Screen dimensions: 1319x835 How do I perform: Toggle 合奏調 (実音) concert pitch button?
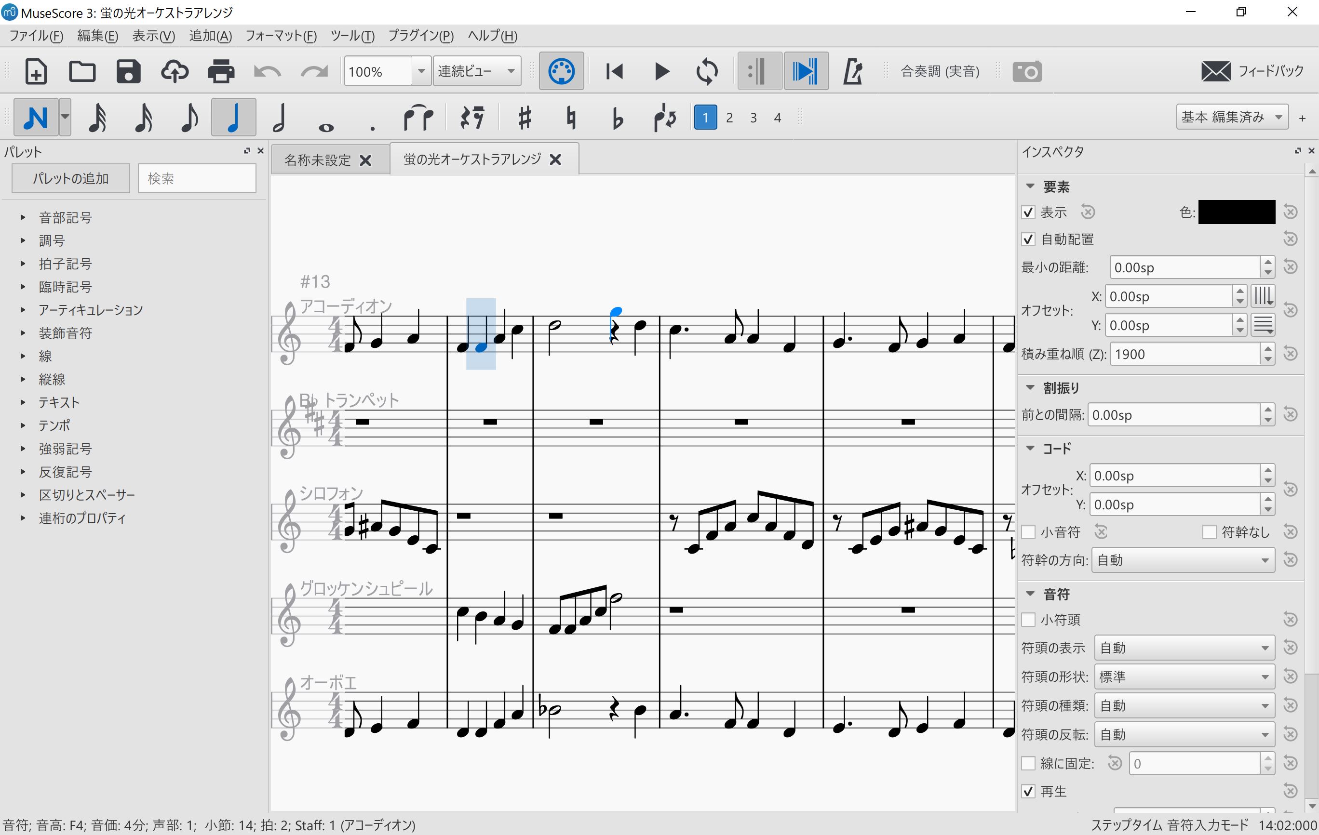(x=940, y=71)
